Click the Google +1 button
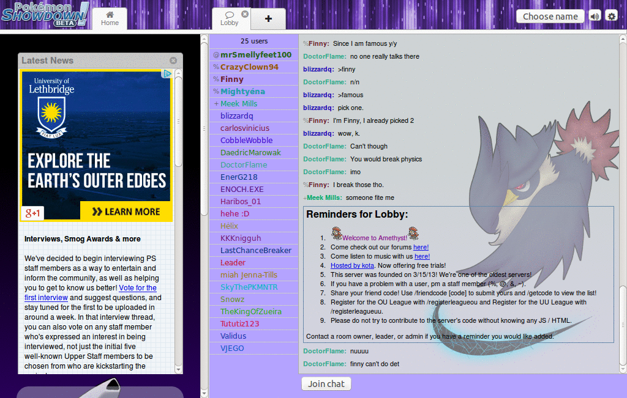Screen dimensions: 627x398 coord(32,213)
